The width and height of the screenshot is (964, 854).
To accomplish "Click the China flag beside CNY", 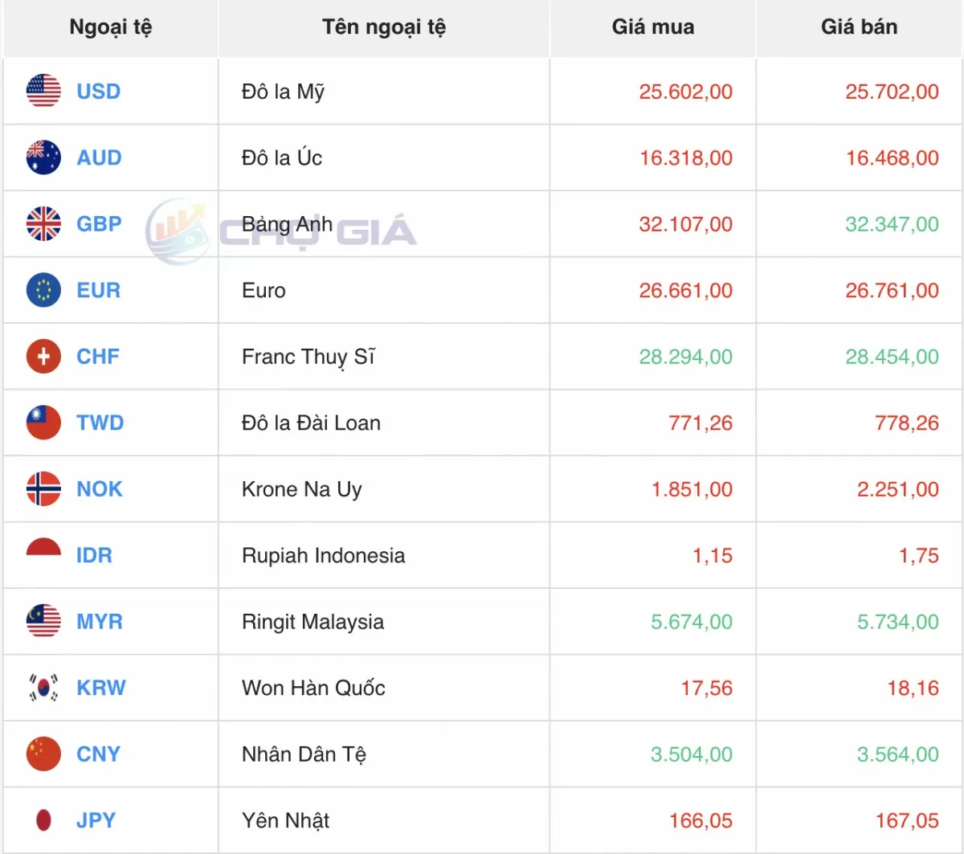I will click(43, 754).
